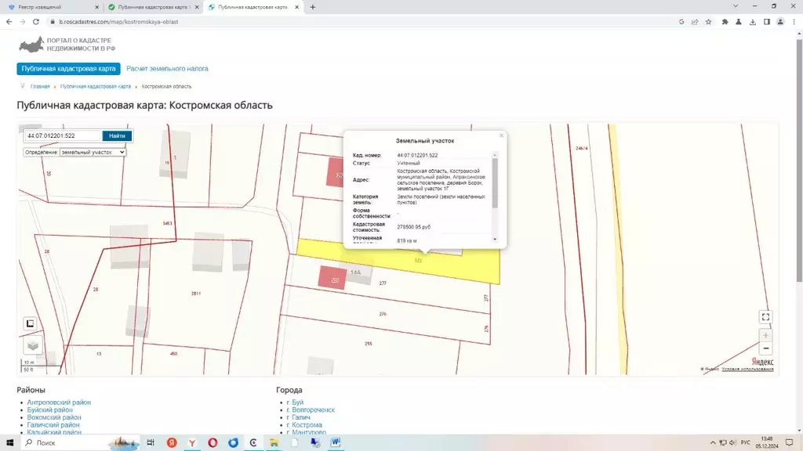Bookmark this page with star icon
The width and height of the screenshot is (803, 451).
pyautogui.click(x=708, y=21)
